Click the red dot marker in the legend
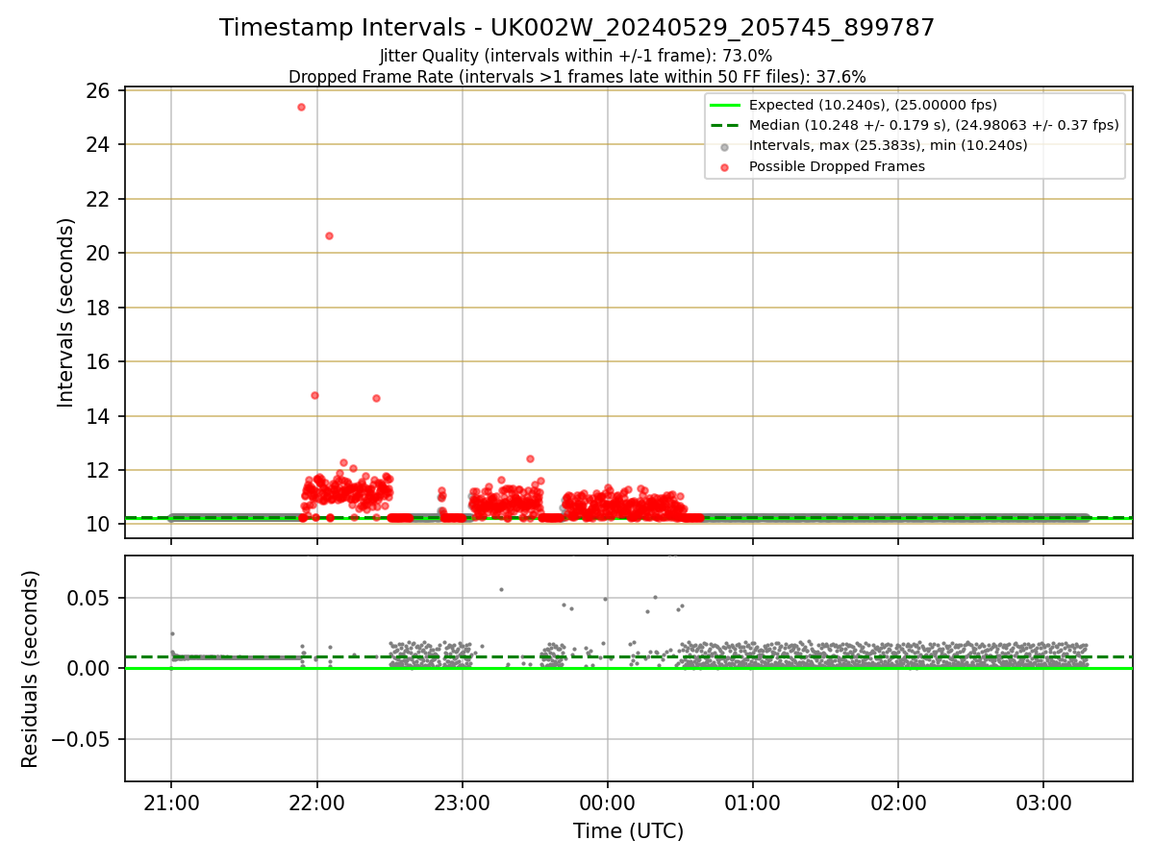This screenshot has height=865, width=1154. point(724,166)
